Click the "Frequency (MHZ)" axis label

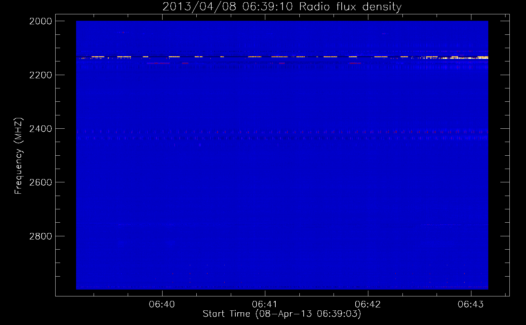pyautogui.click(x=19, y=156)
